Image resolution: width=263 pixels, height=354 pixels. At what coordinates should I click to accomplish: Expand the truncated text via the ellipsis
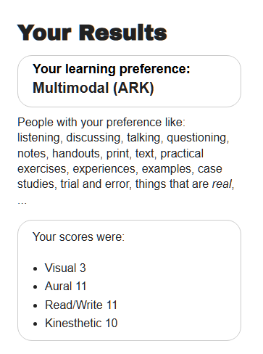point(22,202)
